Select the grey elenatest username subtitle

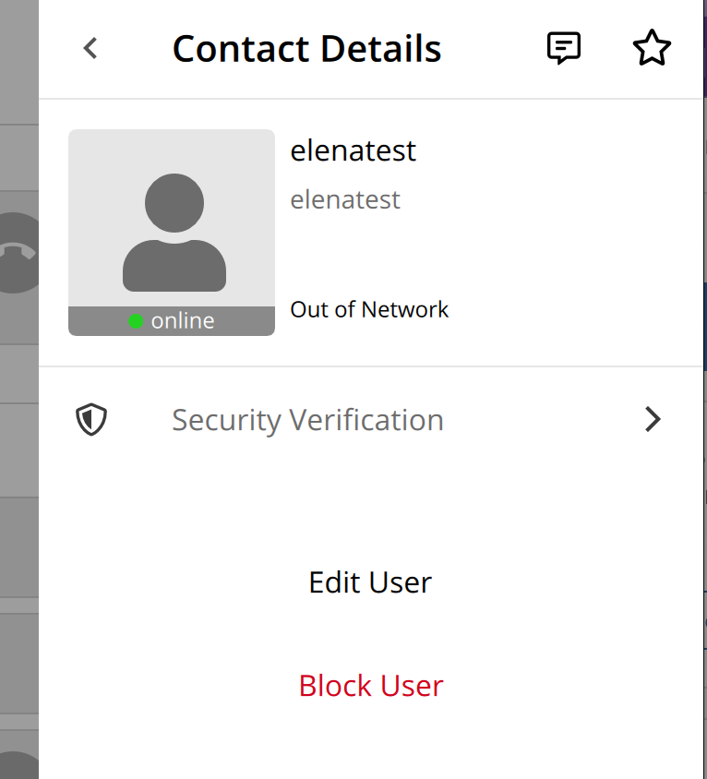[345, 199]
